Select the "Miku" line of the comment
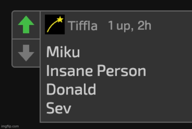 click(63, 52)
